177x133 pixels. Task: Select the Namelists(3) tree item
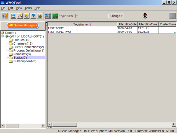point(22,54)
